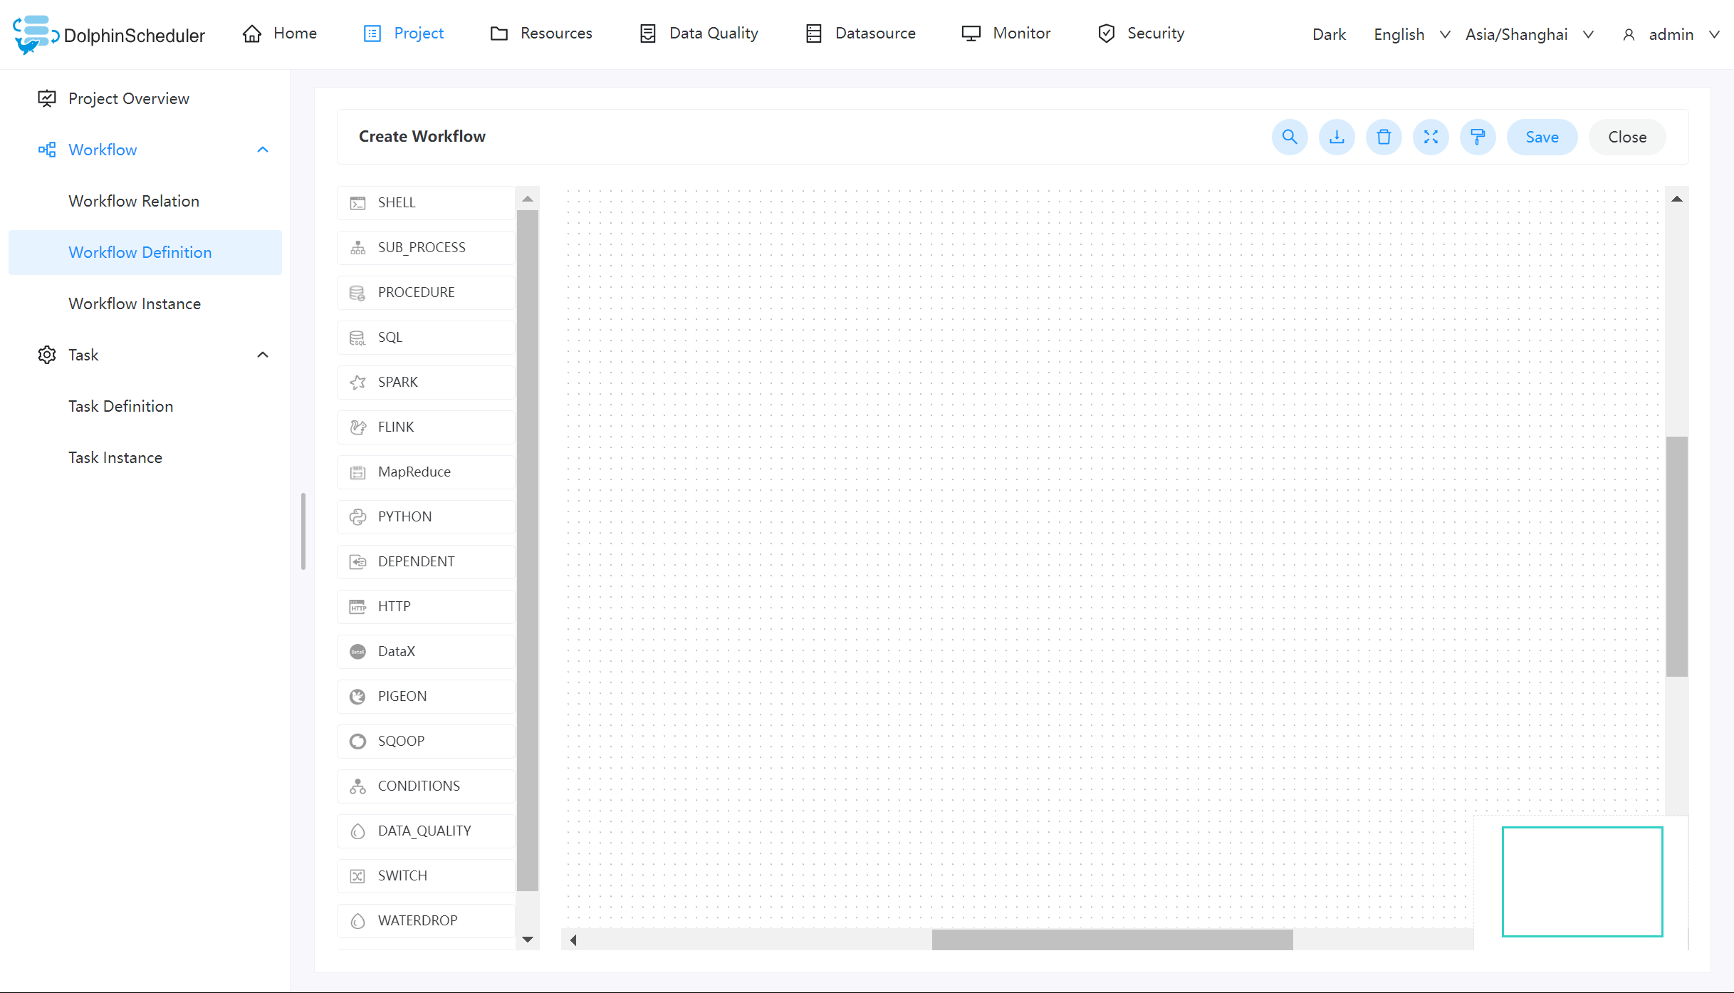Open the English language dropdown

[1411, 34]
